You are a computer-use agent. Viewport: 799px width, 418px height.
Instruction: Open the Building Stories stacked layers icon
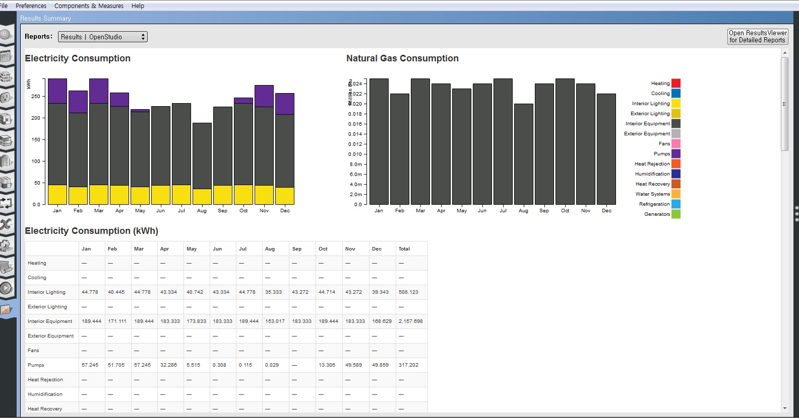point(6,140)
